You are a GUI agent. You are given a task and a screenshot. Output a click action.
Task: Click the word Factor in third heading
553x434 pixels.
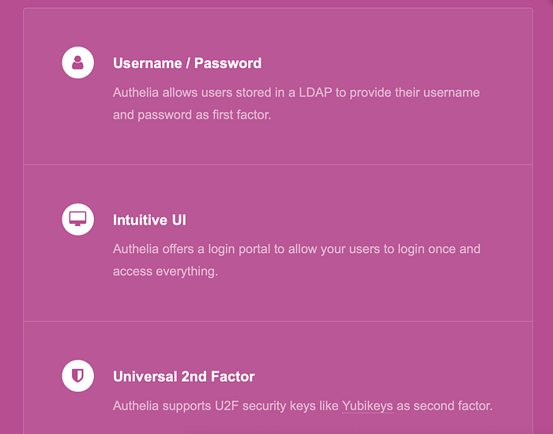(x=233, y=376)
